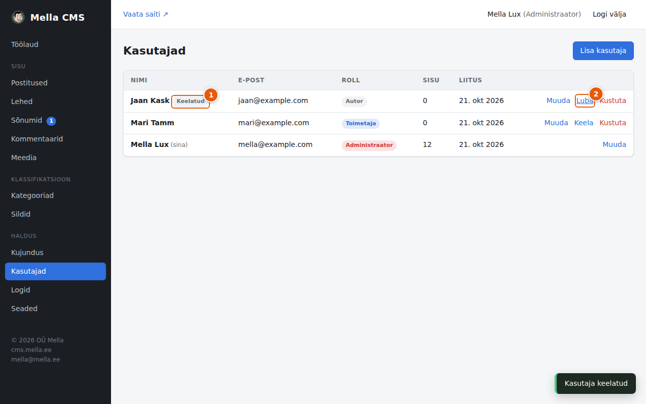Click Muuda for Mella Lux
The width and height of the screenshot is (646, 404).
coord(614,144)
